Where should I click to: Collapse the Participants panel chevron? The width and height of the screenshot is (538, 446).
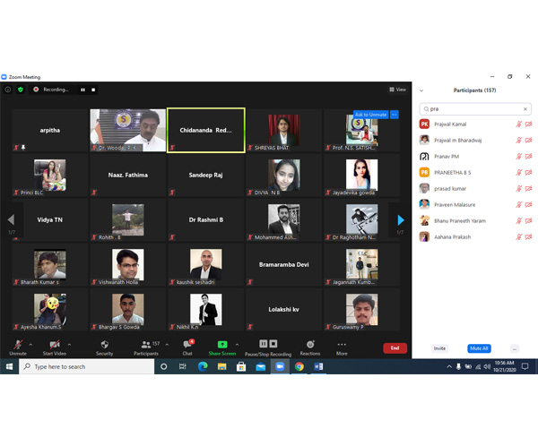421,90
